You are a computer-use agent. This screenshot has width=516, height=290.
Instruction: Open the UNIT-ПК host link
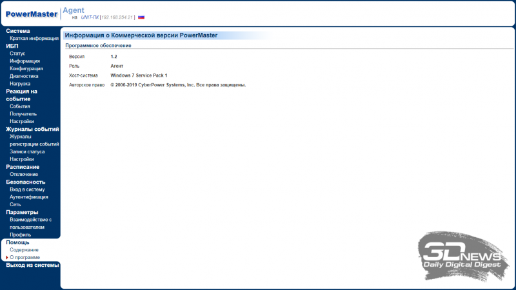(x=90, y=17)
